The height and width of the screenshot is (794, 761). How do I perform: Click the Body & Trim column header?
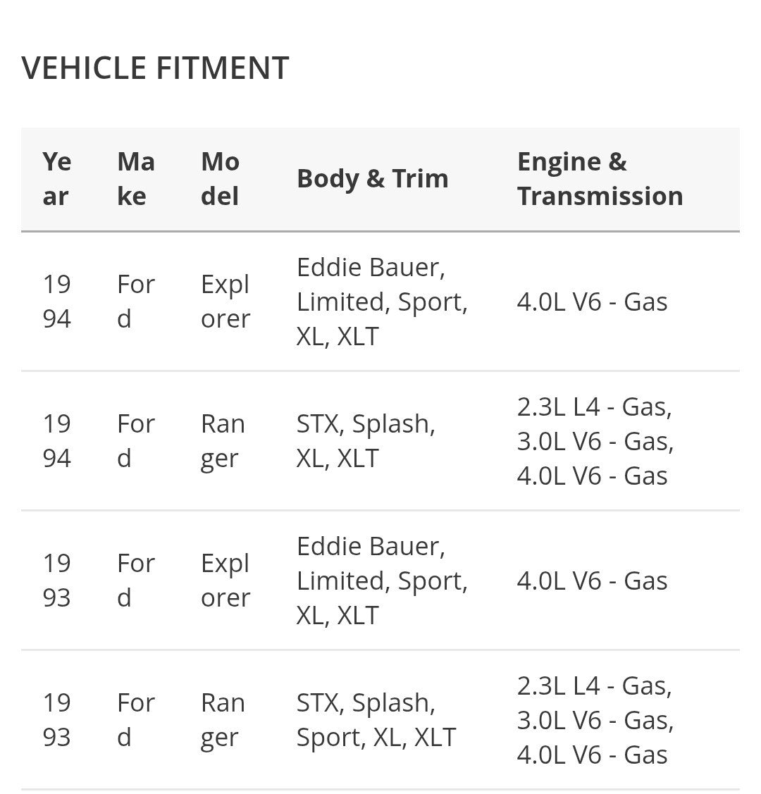coord(373,179)
